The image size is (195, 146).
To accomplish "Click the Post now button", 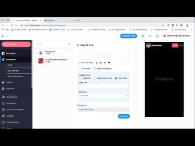I will pos(124,116).
